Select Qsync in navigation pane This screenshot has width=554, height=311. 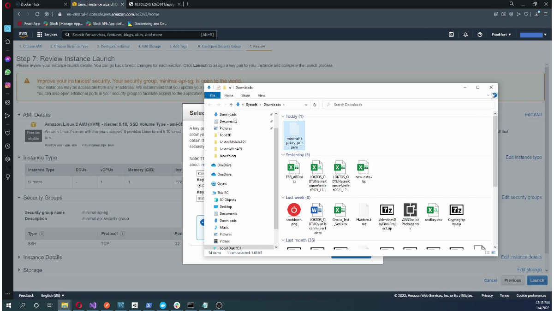pos(222,183)
